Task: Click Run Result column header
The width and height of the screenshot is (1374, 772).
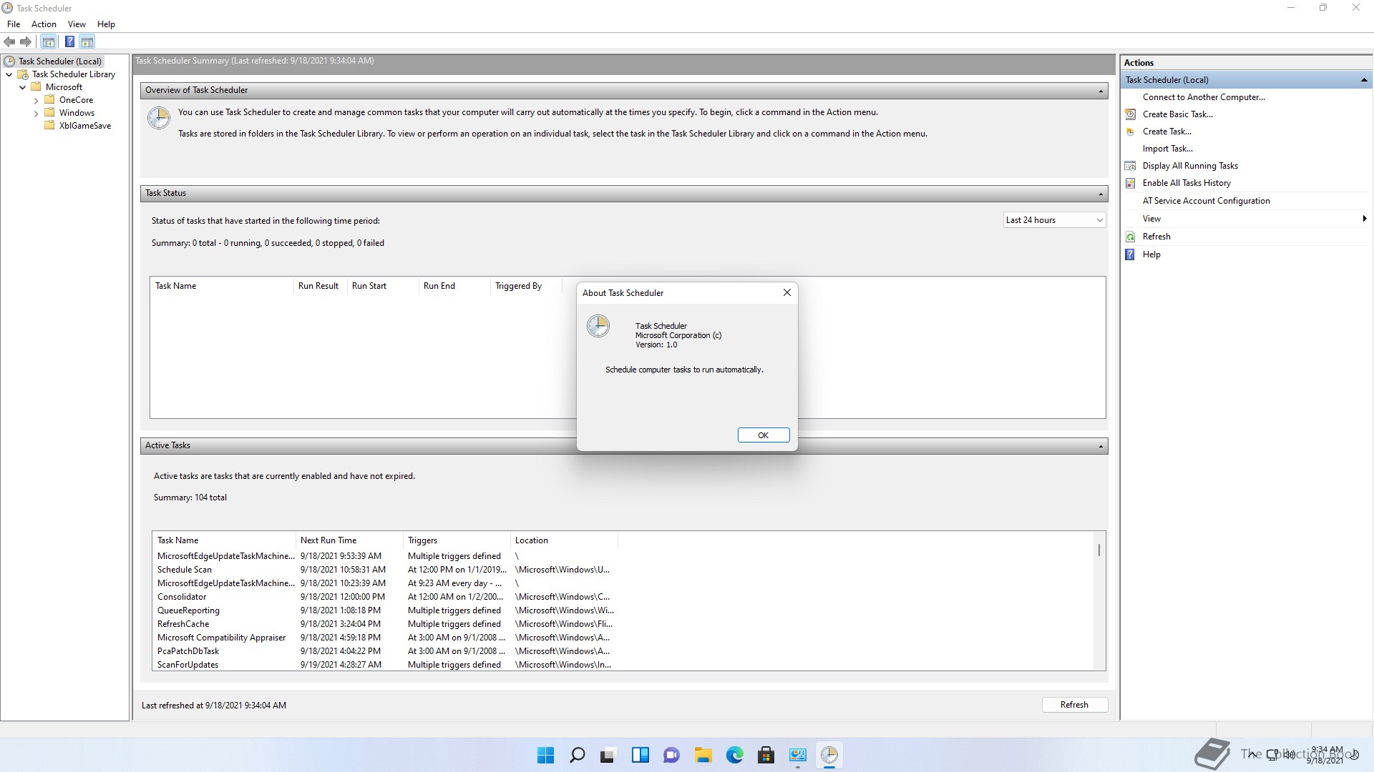Action: 320,286
